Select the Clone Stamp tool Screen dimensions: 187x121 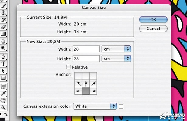(x=3, y=13)
